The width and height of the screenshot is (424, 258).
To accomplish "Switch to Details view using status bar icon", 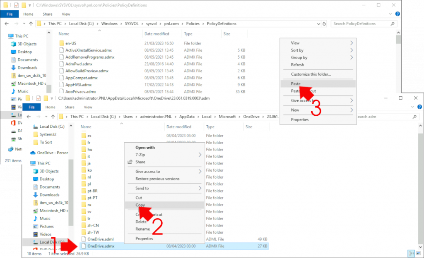I will 411,253.
